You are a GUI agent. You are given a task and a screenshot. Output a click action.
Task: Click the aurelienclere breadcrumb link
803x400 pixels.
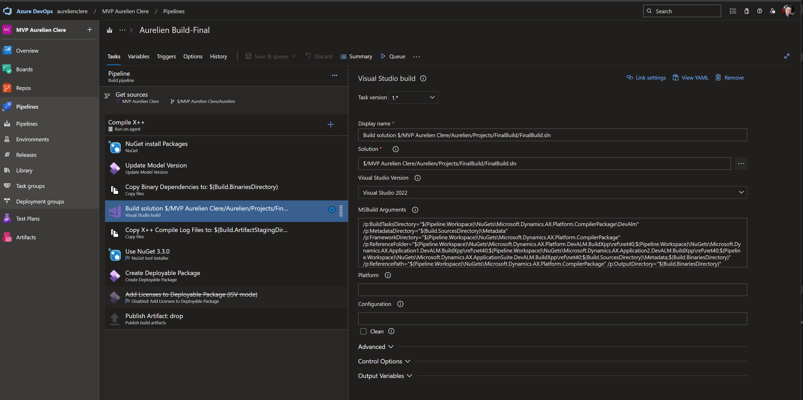72,11
